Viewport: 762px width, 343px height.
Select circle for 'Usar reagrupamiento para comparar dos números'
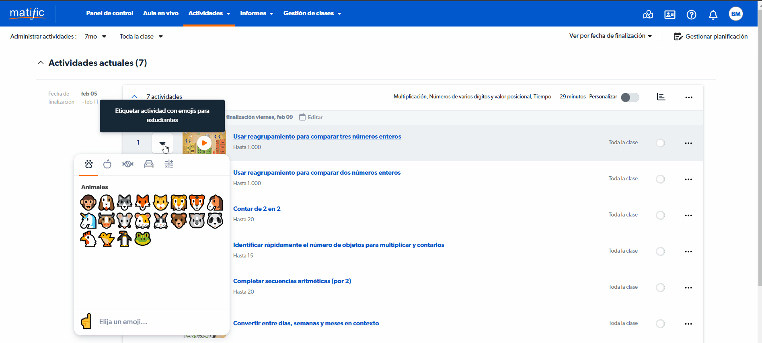click(660, 179)
